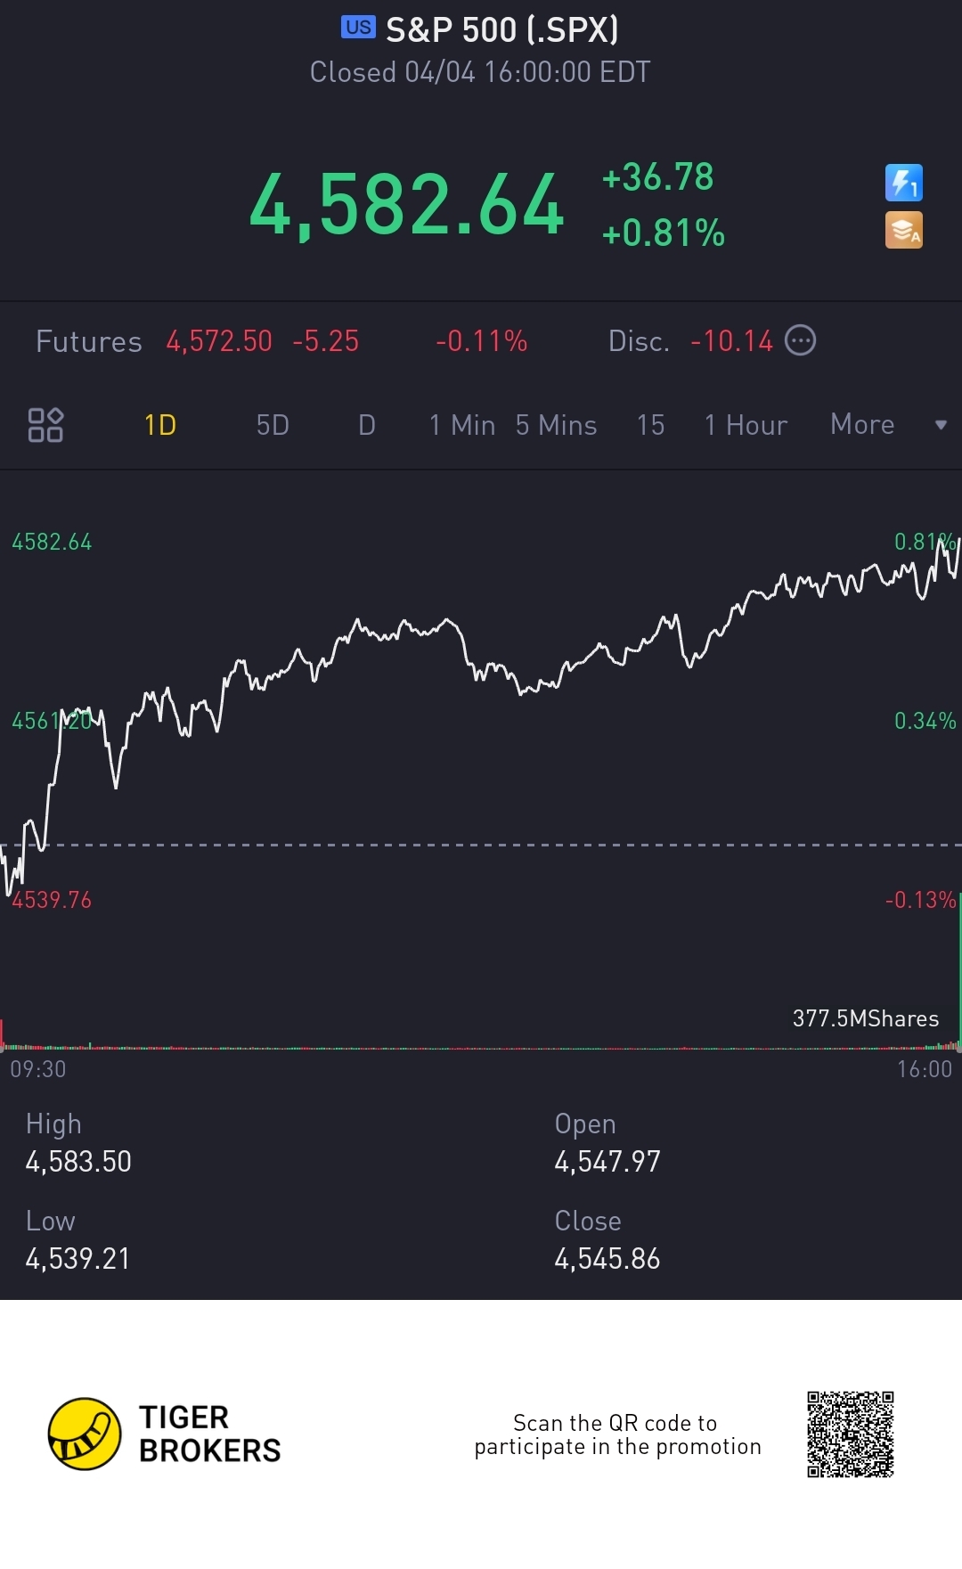This screenshot has width=962, height=1569.
Task: Tap the US market flag badge
Action: pos(358,28)
